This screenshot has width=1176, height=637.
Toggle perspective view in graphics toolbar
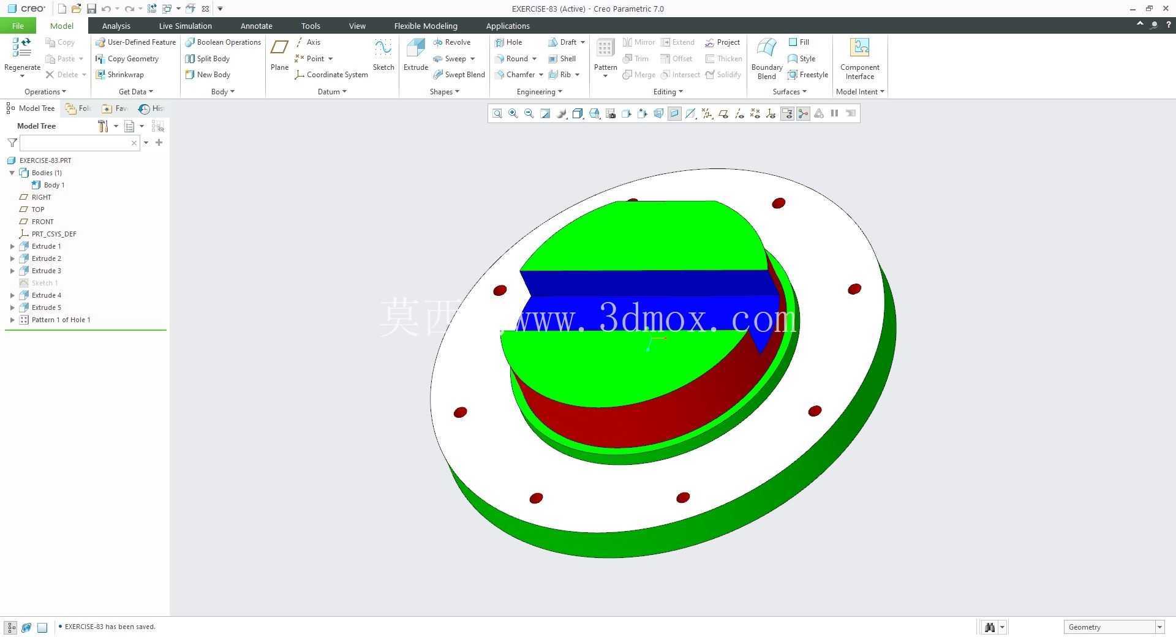658,113
